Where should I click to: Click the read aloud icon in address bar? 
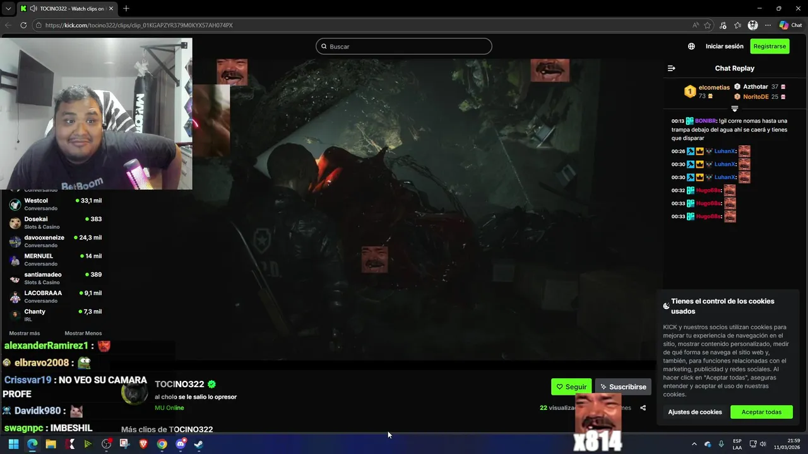point(696,25)
